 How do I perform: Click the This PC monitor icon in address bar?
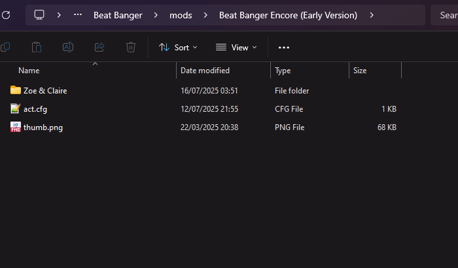pyautogui.click(x=39, y=15)
